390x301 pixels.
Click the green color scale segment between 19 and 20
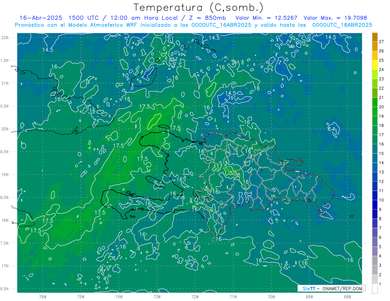pos(375,111)
